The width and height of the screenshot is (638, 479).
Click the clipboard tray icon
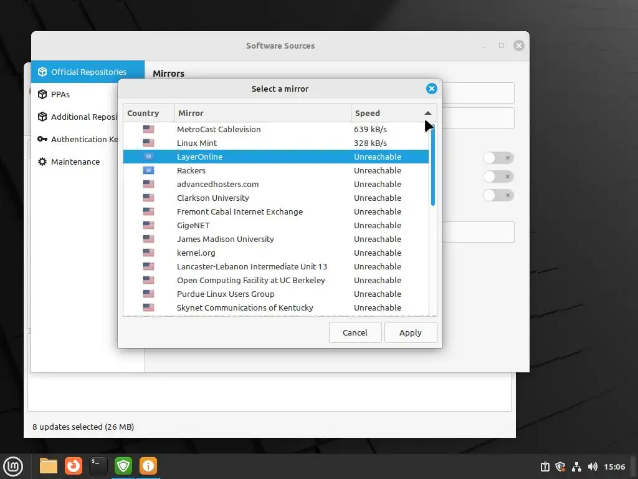coord(545,467)
